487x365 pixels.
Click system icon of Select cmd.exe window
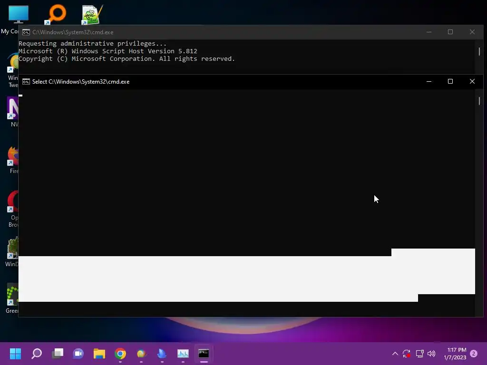(26, 82)
